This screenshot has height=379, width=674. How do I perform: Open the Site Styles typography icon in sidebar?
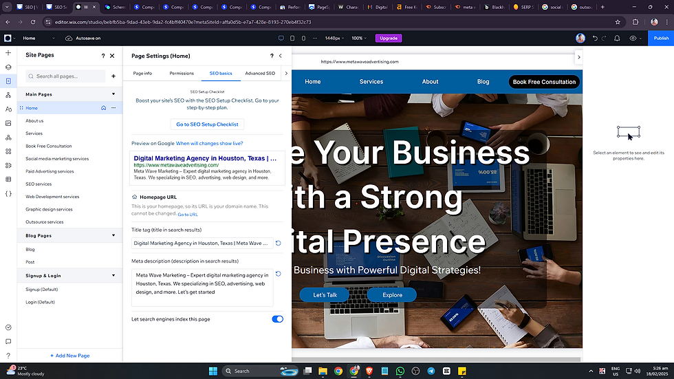8,109
